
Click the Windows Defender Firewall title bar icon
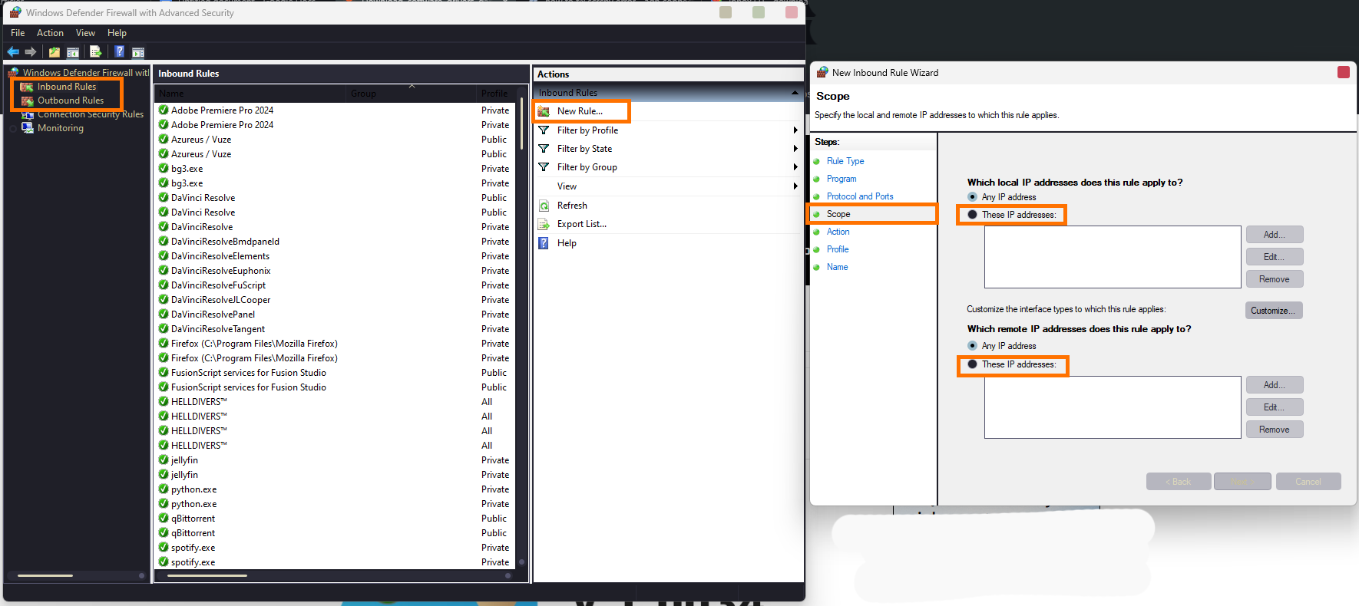pyautogui.click(x=15, y=12)
